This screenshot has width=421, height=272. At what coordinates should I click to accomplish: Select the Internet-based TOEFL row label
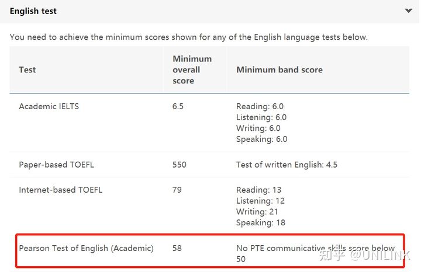click(x=60, y=190)
